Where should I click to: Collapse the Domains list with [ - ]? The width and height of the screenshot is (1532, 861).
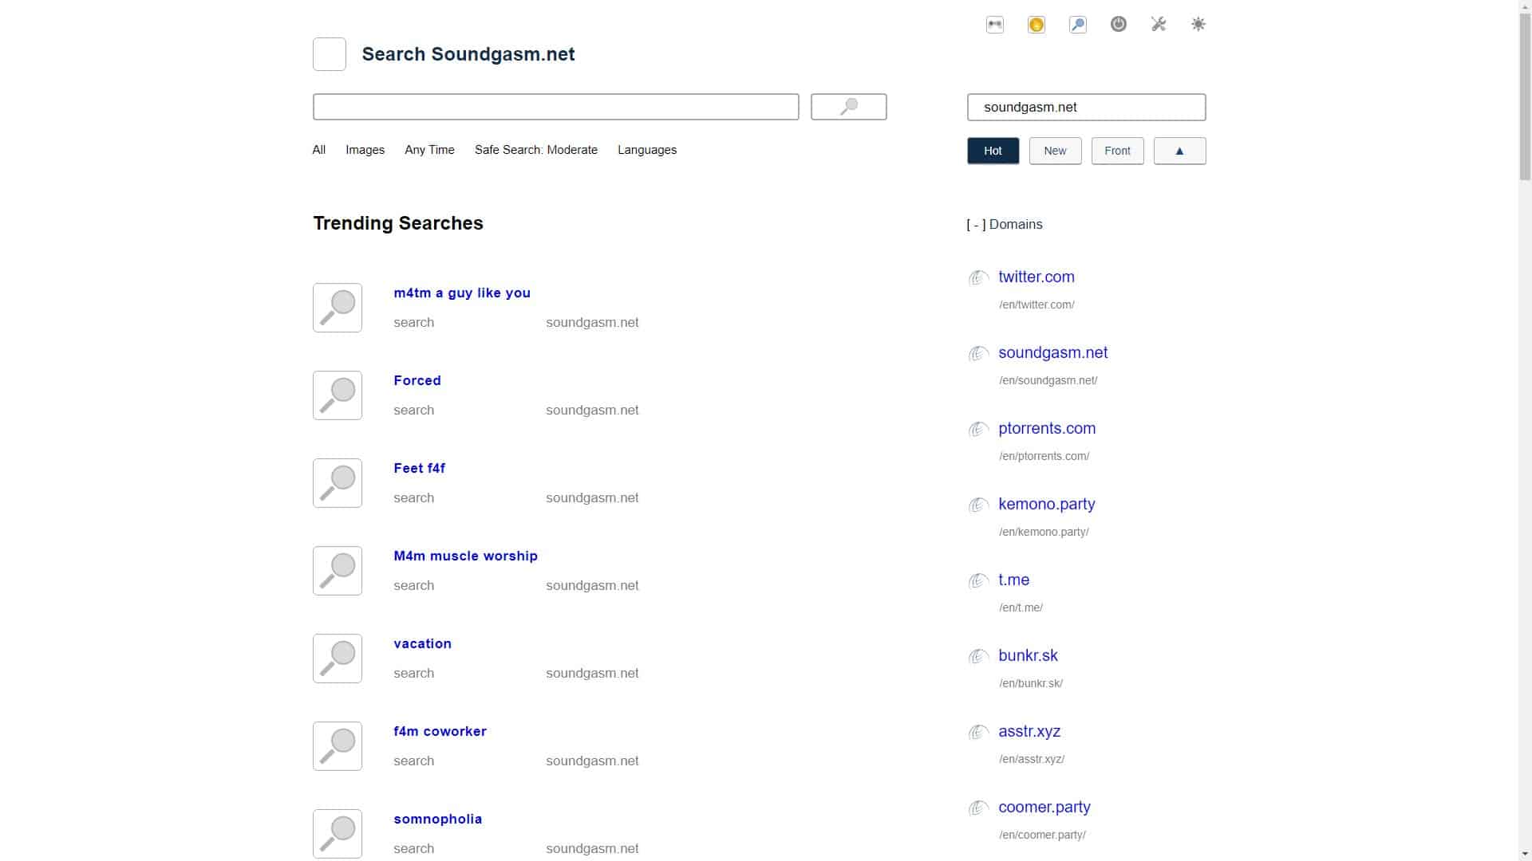tap(976, 225)
